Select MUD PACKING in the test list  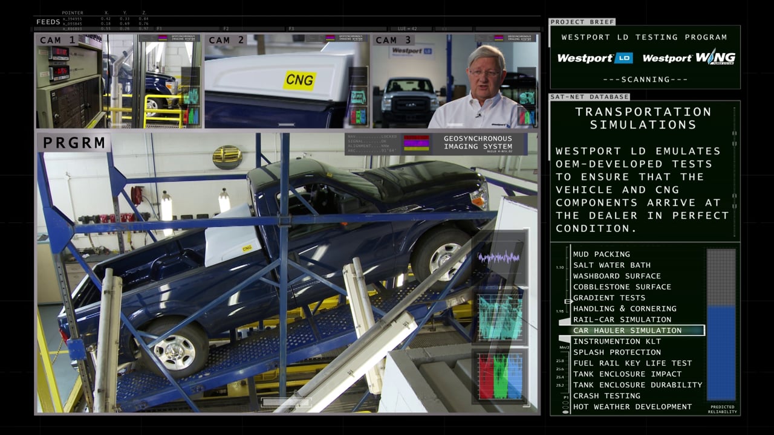(x=602, y=254)
